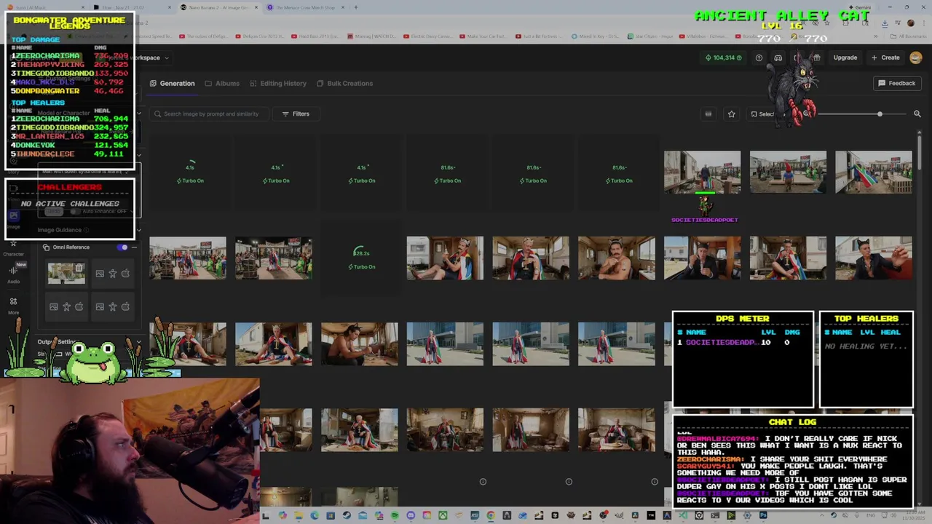Open the gift rewards icon
Image resolution: width=932 pixels, height=524 pixels.
(x=817, y=57)
